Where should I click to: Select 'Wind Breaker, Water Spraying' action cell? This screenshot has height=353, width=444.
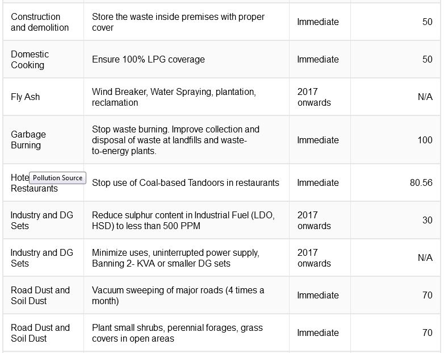186,97
